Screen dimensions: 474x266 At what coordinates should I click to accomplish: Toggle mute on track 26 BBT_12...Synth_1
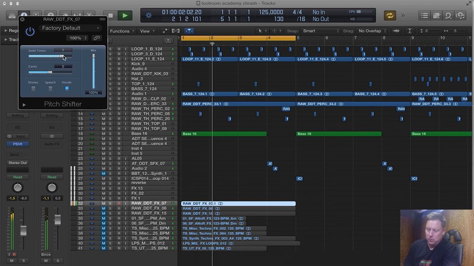(x=103, y=174)
